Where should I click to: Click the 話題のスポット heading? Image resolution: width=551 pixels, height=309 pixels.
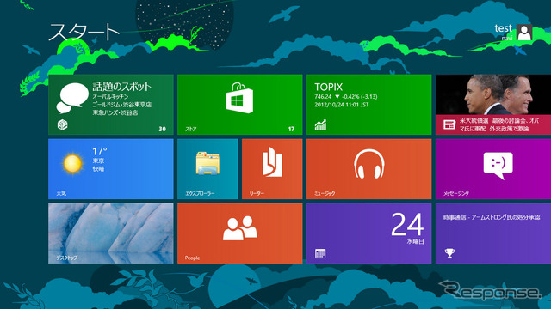[x=122, y=86]
